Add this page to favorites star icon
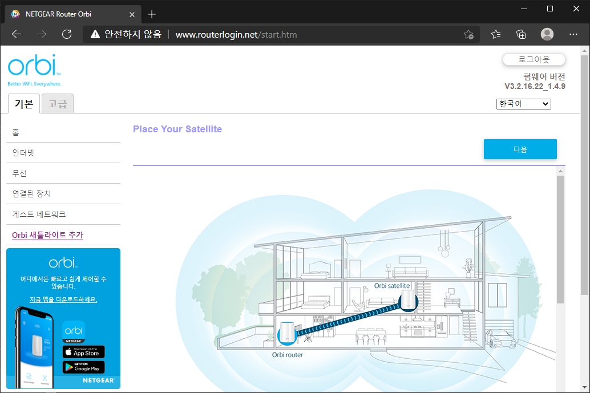This screenshot has width=590, height=393. pyautogui.click(x=468, y=35)
